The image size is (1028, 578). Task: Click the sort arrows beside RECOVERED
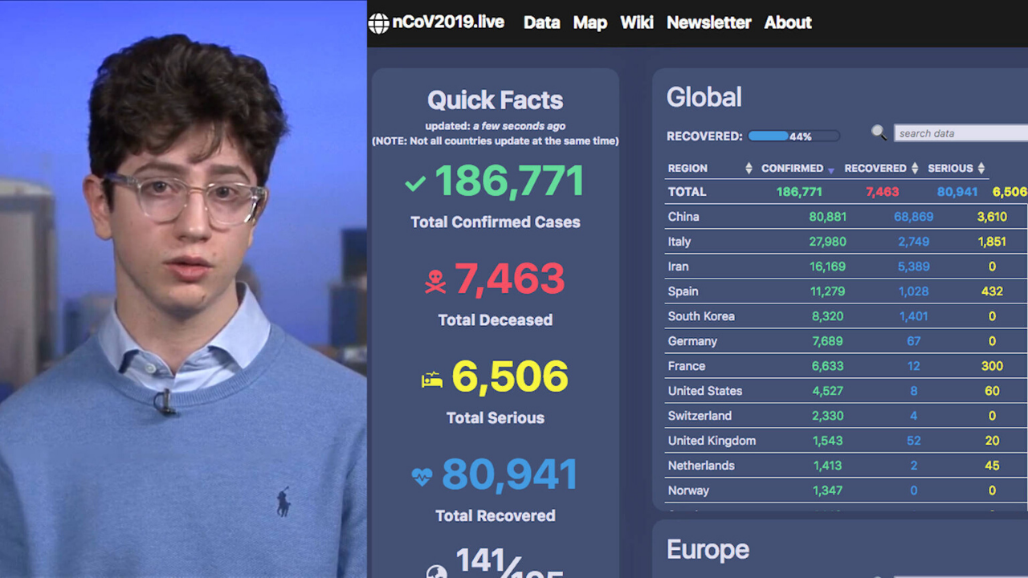pyautogui.click(x=914, y=169)
